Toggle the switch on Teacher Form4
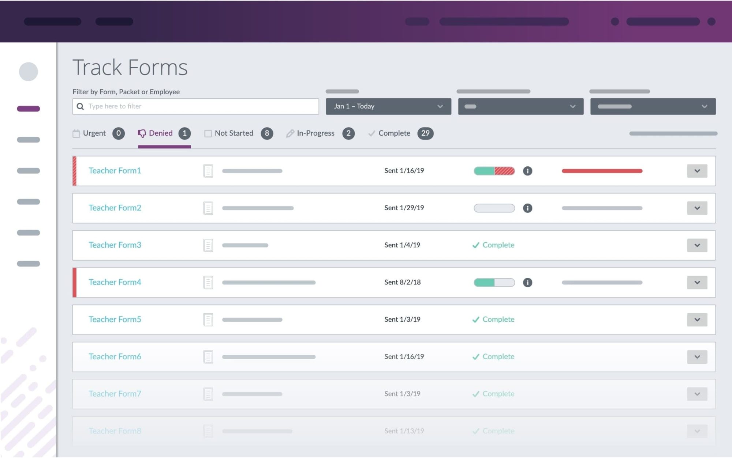Screen dimensions: 732x458 tap(494, 282)
